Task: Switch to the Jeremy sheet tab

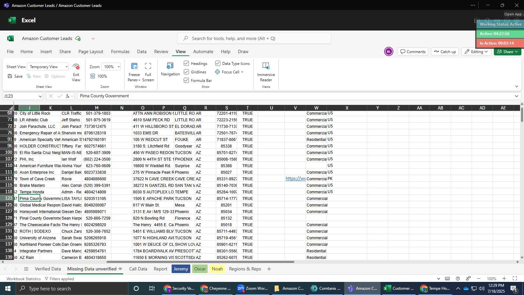Action: 181,269
